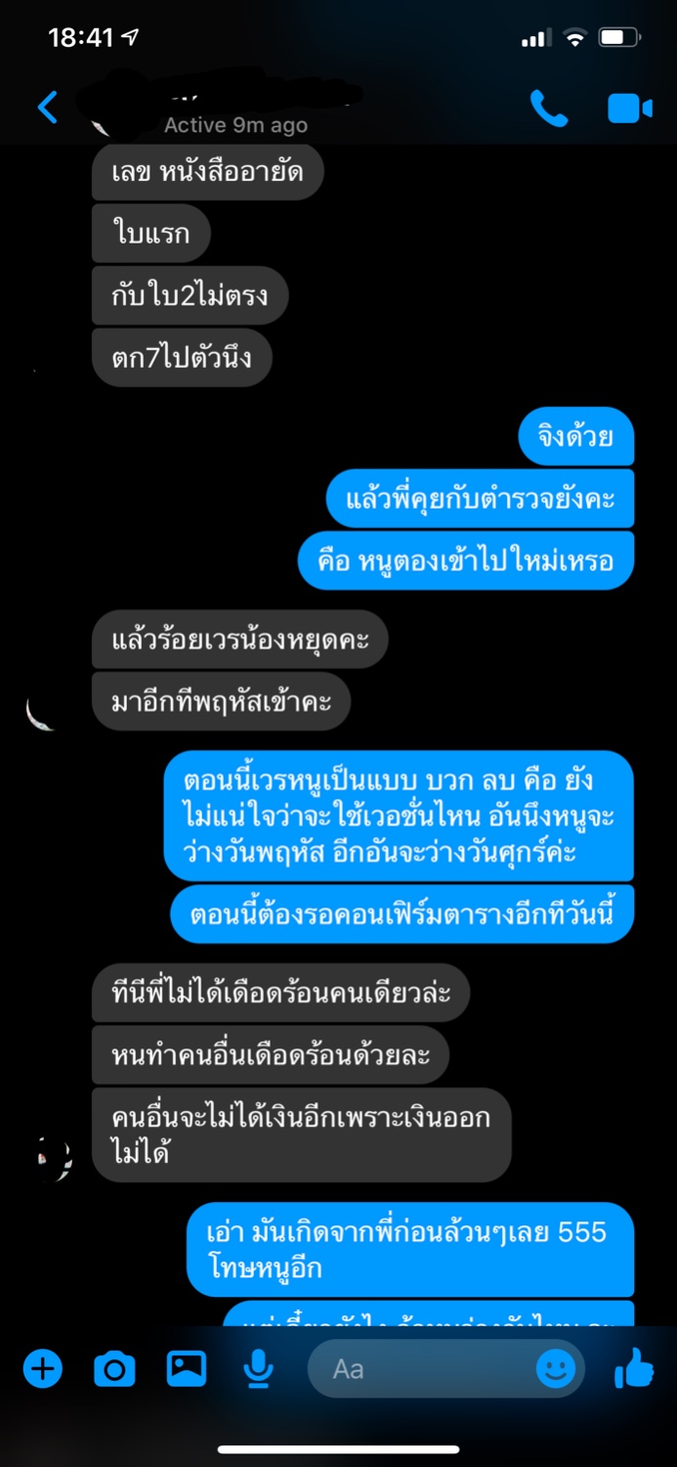Open the photo gallery picker icon
Viewport: 677px width, 1467px height.
click(187, 1368)
